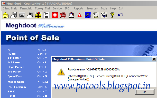
Task: Click the red warning triangle toolbar icon
Action: (79, 15)
